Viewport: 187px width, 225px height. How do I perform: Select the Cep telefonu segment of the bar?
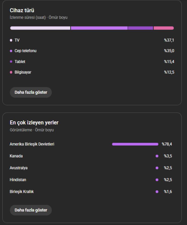click(x=99, y=28)
